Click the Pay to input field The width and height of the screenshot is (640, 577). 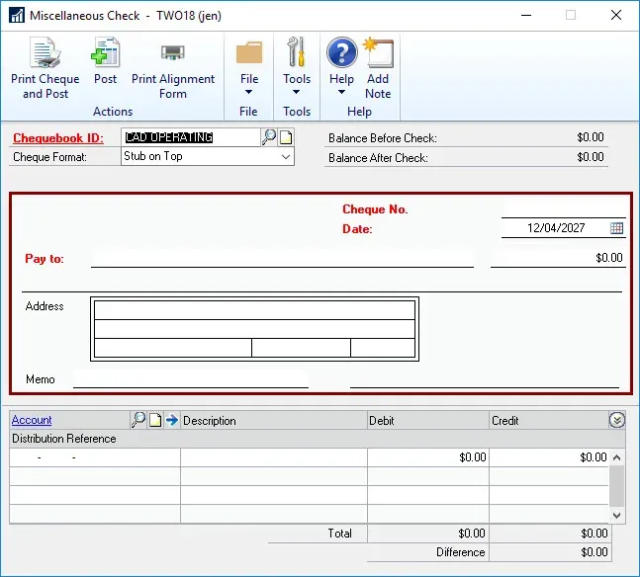pos(282,258)
